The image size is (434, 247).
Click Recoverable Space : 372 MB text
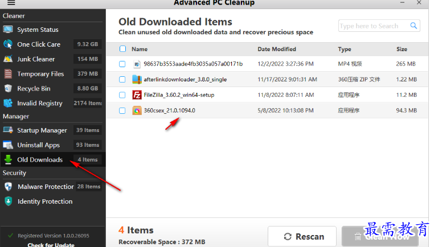click(162, 242)
